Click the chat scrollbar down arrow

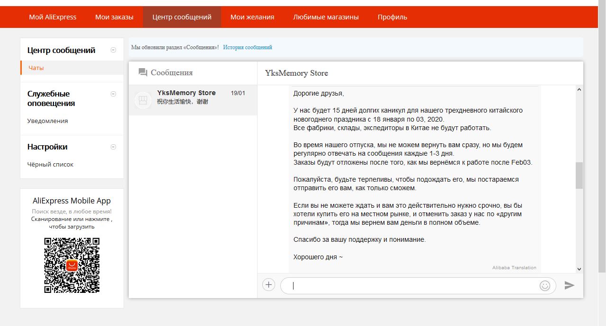[579, 269]
